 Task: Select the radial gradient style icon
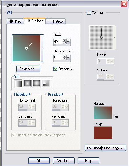point(46,83)
